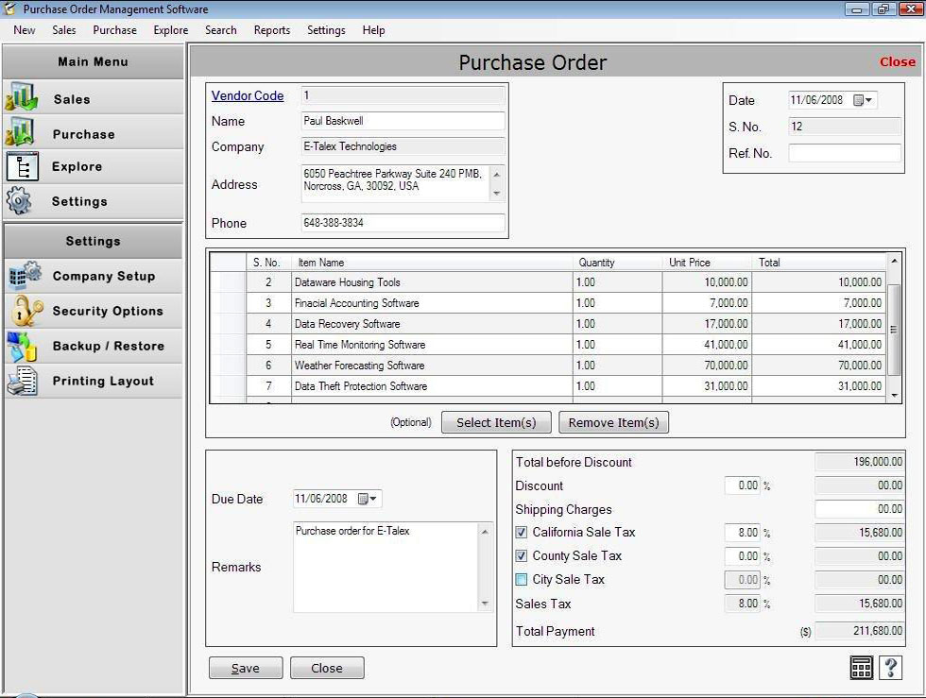This screenshot has height=698, width=926.
Task: Click the Item Name column header
Action: tap(432, 263)
